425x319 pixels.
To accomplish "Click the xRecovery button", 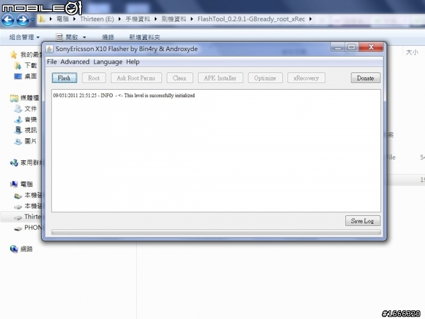I will pyautogui.click(x=306, y=78).
